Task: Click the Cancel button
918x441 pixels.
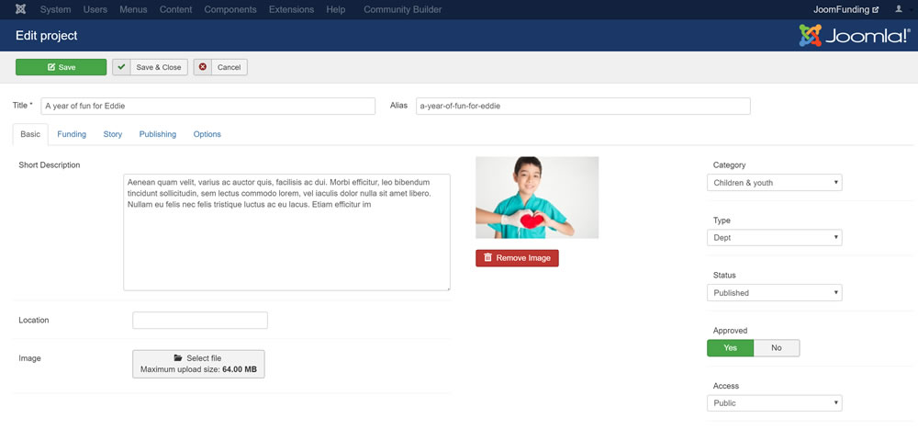Action: click(220, 67)
